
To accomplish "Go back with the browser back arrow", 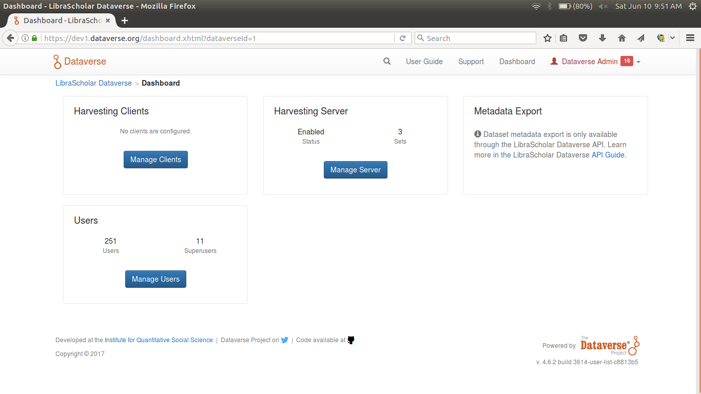I will coord(10,38).
